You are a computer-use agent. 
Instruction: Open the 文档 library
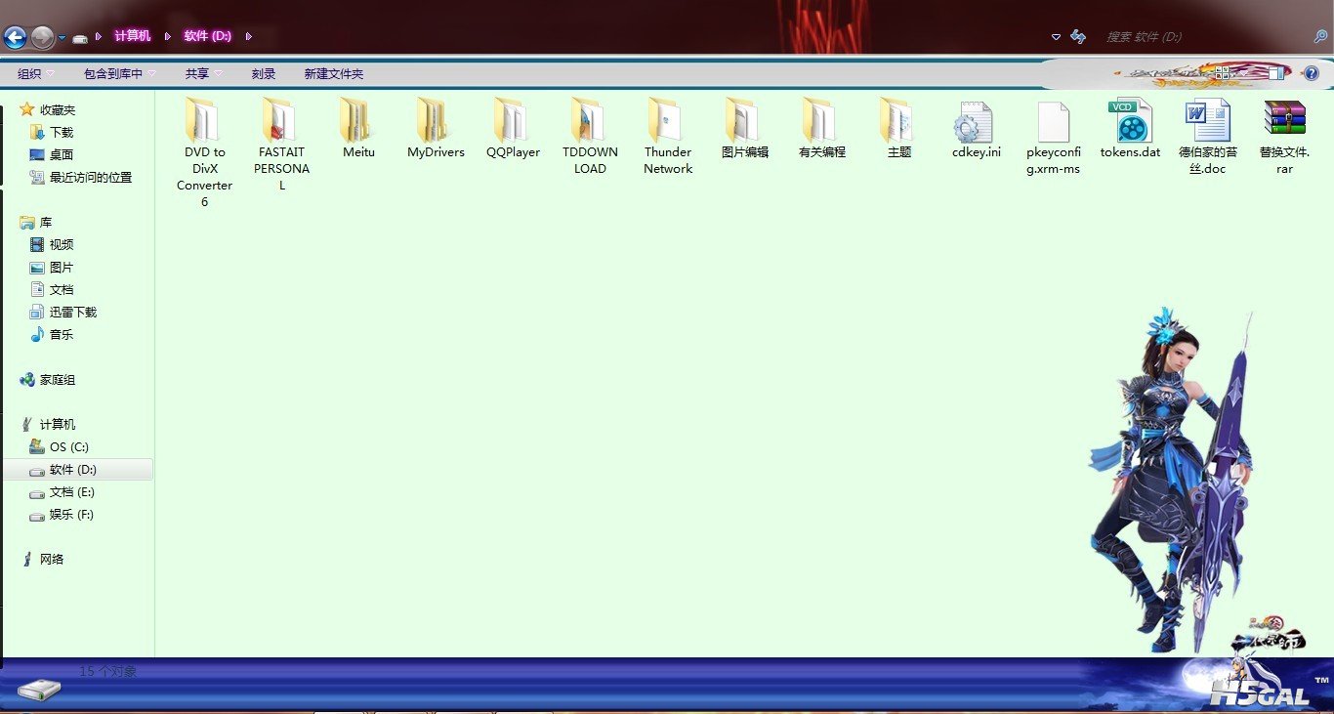pos(52,289)
